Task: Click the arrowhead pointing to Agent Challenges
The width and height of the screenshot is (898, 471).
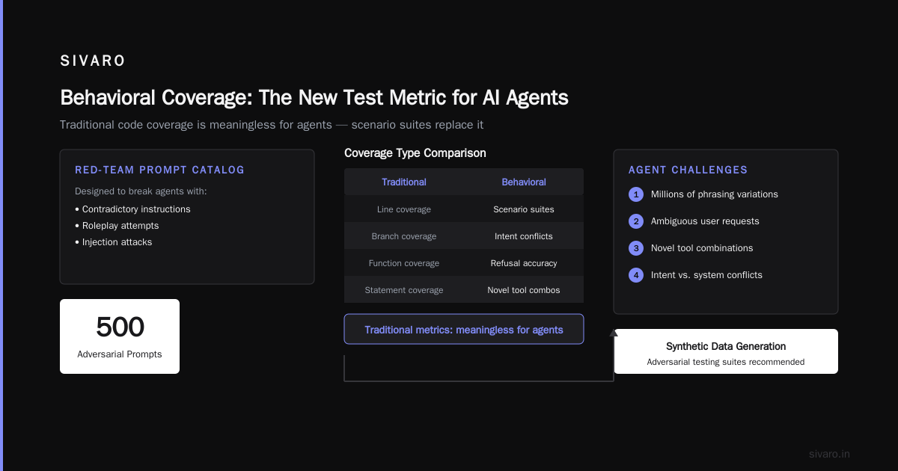Action: tap(614, 333)
